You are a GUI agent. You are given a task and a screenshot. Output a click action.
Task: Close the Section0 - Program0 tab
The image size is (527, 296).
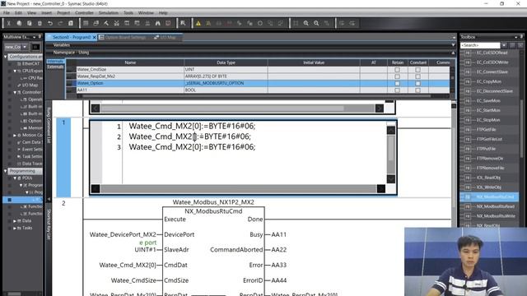coord(95,37)
